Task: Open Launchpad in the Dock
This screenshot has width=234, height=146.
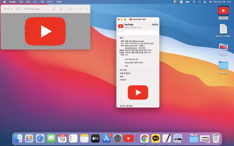Action: pyautogui.click(x=29, y=138)
